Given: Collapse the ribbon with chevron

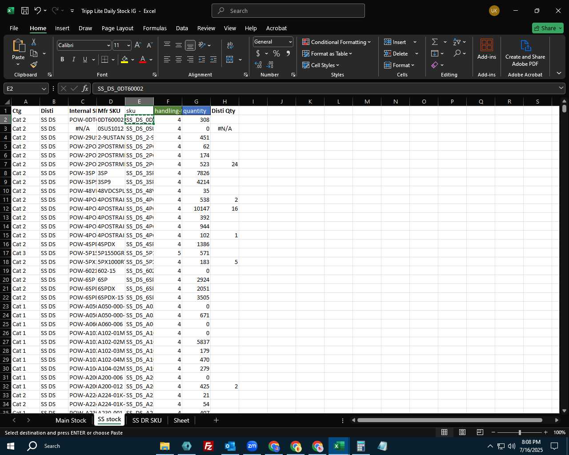Looking at the screenshot, I should tap(559, 73).
